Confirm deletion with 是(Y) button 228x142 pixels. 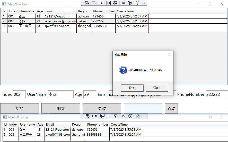point(132,88)
